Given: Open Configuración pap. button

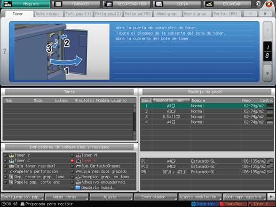Looking at the screenshot, I should click(x=22, y=197).
